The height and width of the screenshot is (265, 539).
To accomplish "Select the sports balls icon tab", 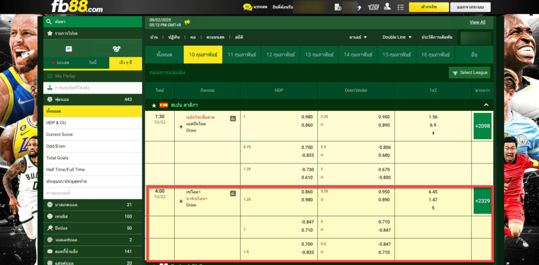I will click(116, 49).
